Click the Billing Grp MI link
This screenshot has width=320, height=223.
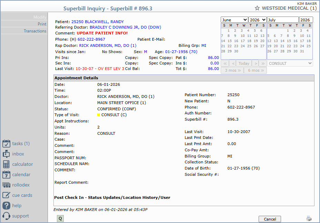click(x=204, y=45)
